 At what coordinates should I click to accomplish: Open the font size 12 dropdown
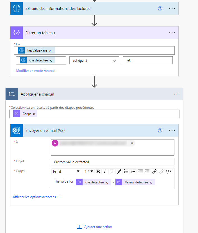89,172
